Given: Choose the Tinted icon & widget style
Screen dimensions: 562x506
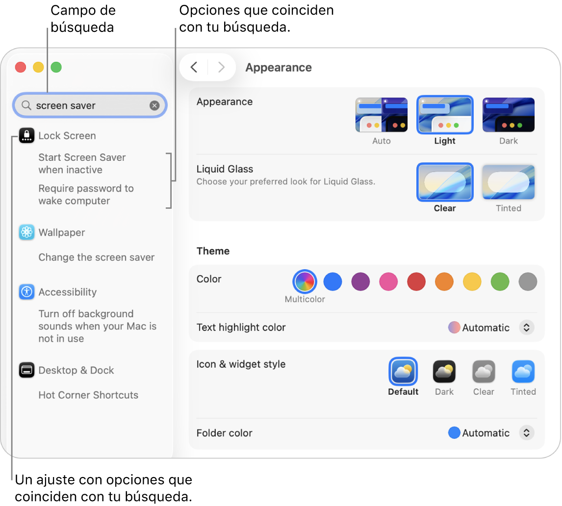Looking at the screenshot, I should pos(523,372).
